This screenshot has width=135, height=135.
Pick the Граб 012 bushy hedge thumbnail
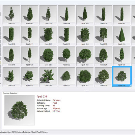(48, 36)
